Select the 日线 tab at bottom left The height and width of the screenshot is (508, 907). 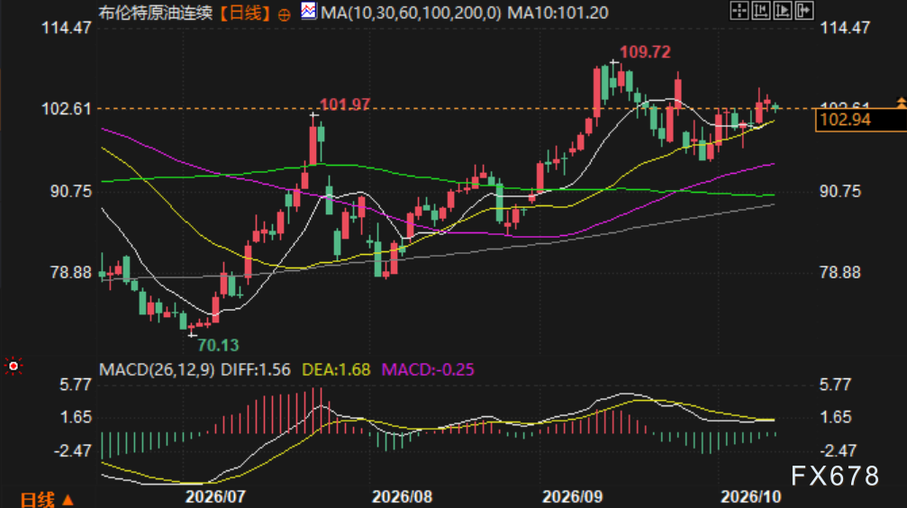pos(38,499)
